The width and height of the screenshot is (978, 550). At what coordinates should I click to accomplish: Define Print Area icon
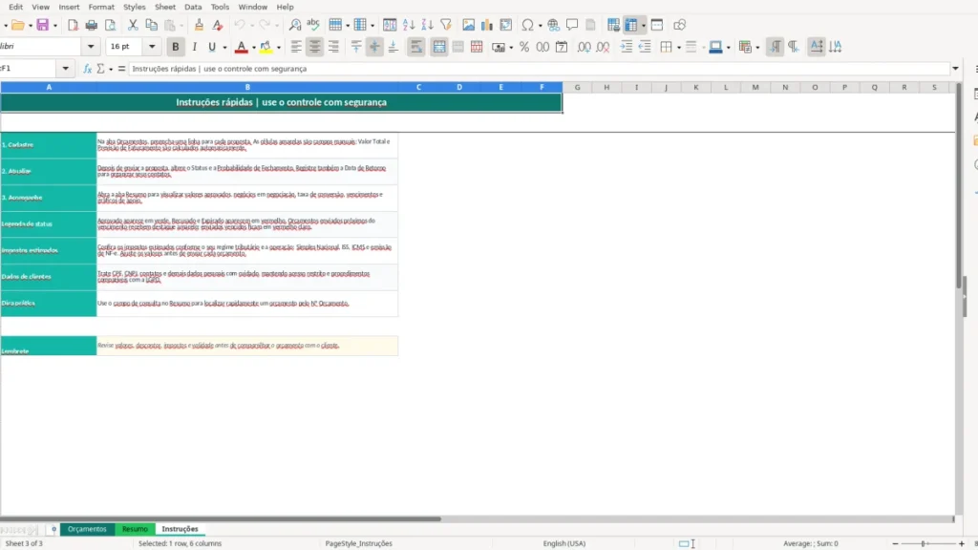pyautogui.click(x=614, y=25)
